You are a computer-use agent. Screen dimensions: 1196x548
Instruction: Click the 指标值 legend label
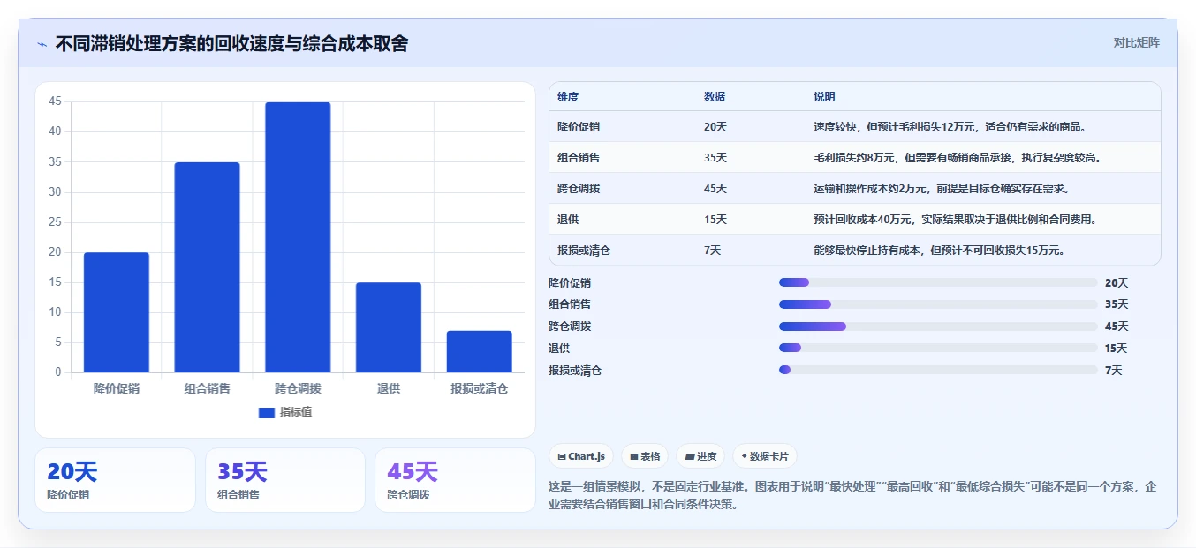tap(296, 412)
